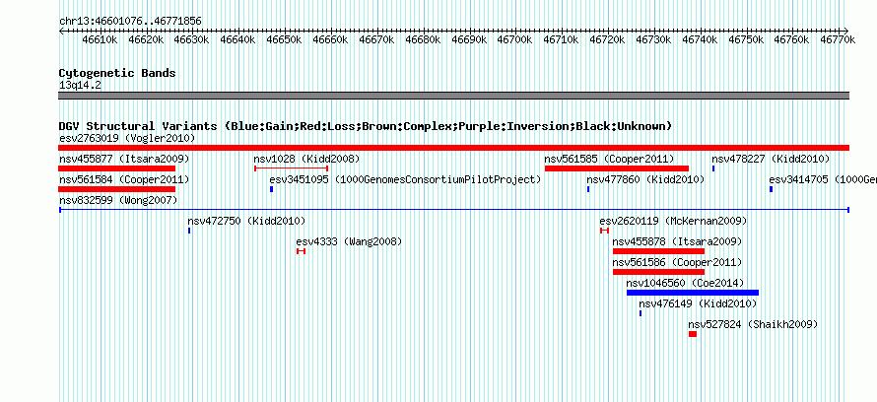Open nsv455878 (Itsara2009) label
This screenshot has height=402, width=877.
(x=677, y=241)
